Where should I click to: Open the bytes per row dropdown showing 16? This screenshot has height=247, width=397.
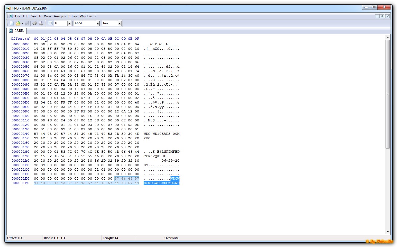pos(69,23)
